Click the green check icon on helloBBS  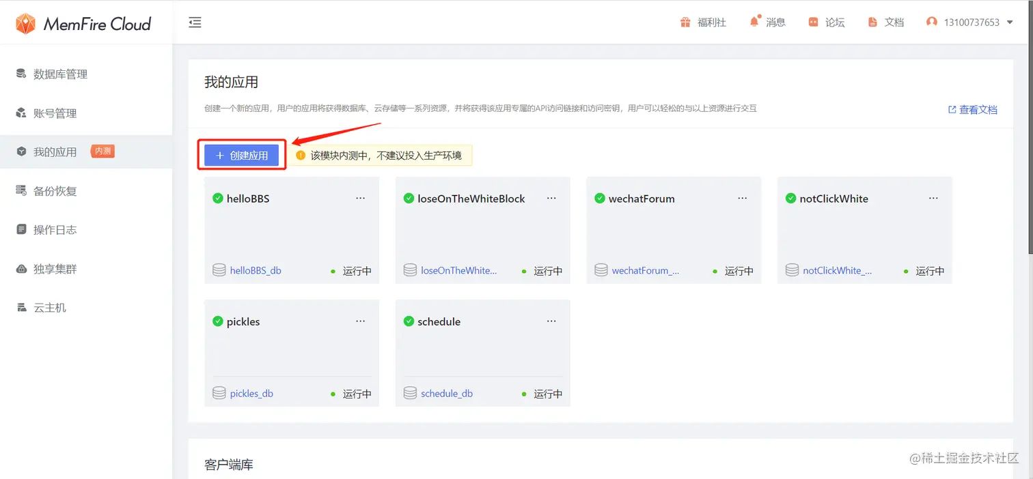(218, 198)
